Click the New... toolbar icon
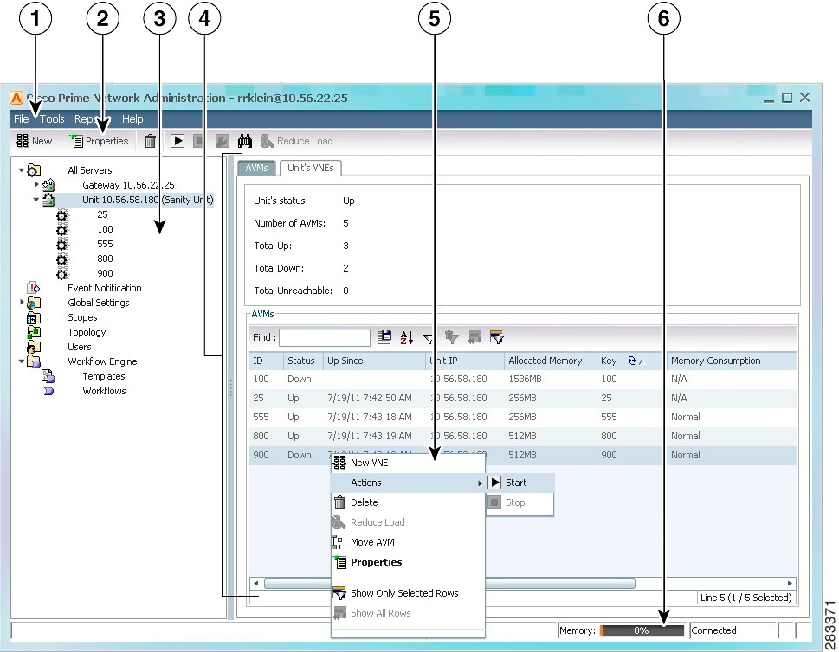This screenshot has height=652, width=839. (x=38, y=140)
